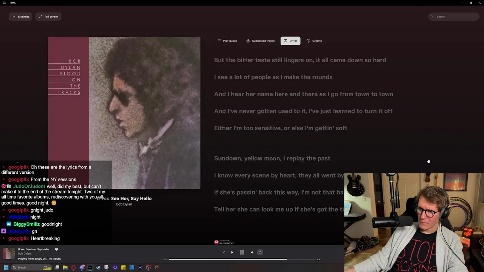
Task: Open the X-shaped app icon in taskbar
Action: pos(140,267)
